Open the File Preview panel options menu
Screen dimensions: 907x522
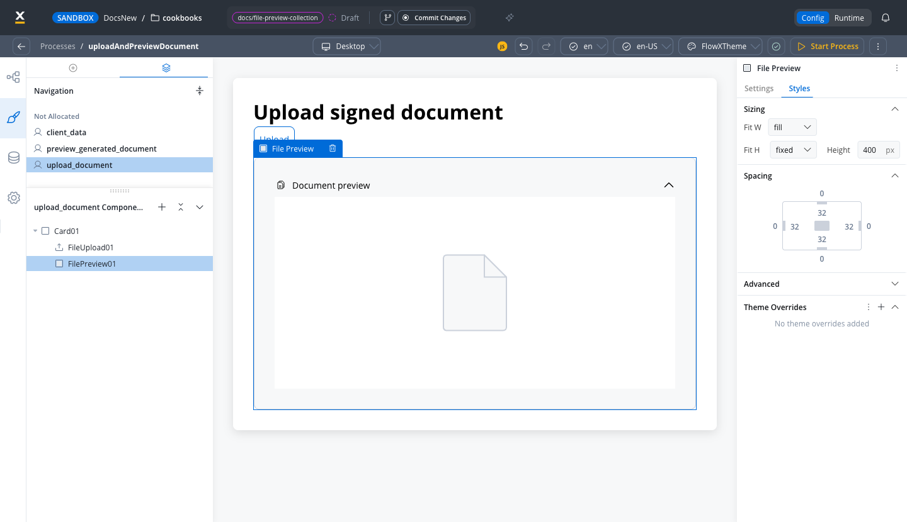[897, 68]
